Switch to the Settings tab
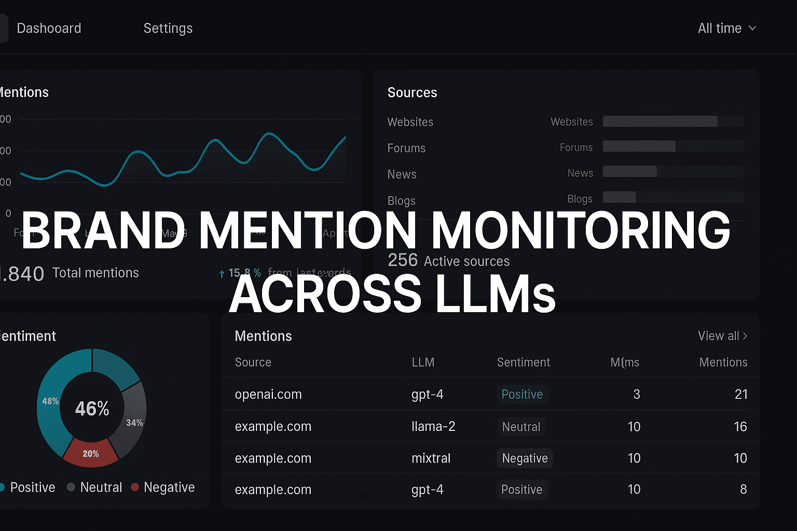The height and width of the screenshot is (531, 797). pyautogui.click(x=168, y=29)
